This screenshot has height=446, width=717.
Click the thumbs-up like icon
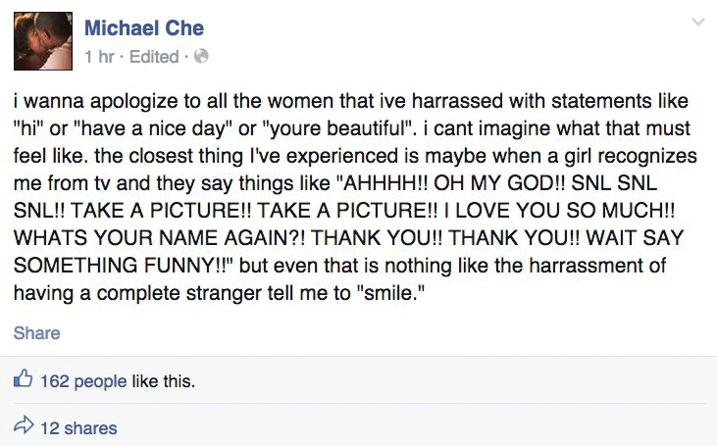pyautogui.click(x=23, y=380)
